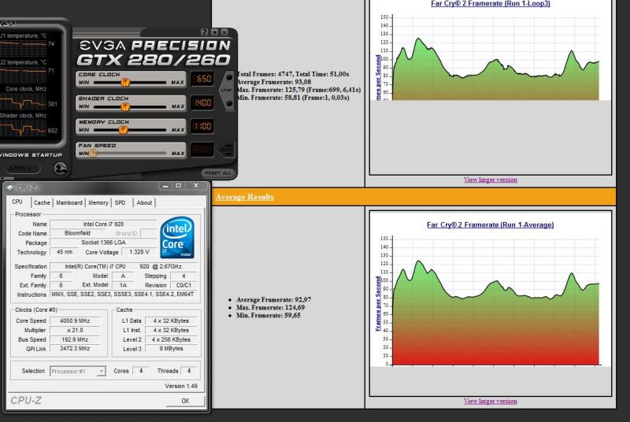Click the Memory Clock slider handle

[x=124, y=130]
